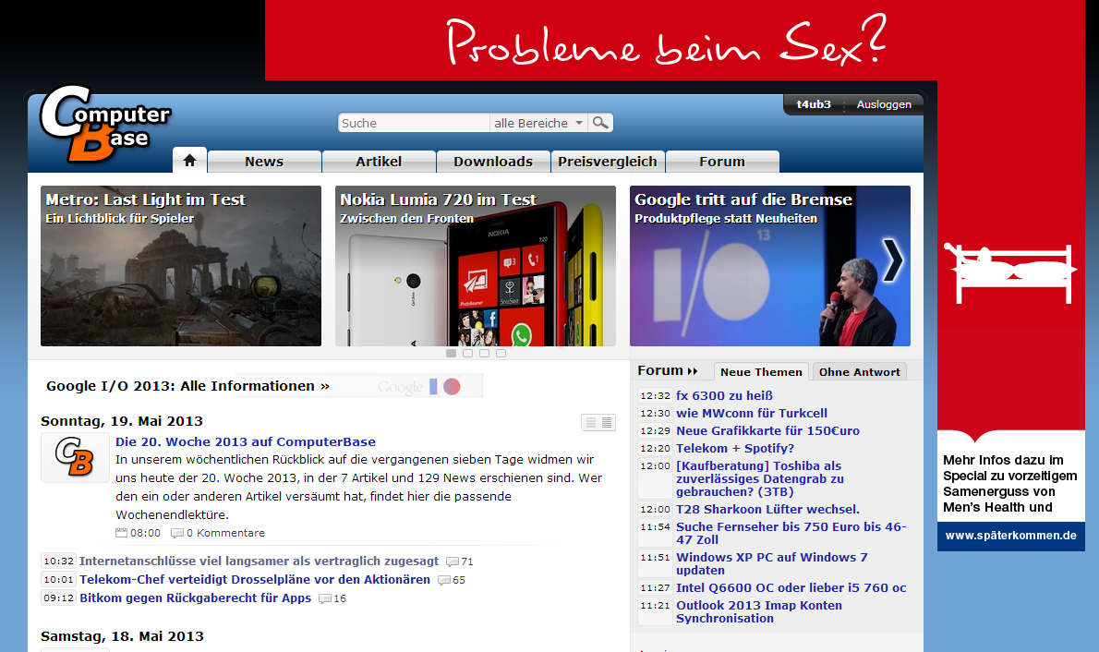The width and height of the screenshot is (1099, 652).
Task: Open Telekom-Chef verteidigt Drosselpläne article
Action: point(254,579)
